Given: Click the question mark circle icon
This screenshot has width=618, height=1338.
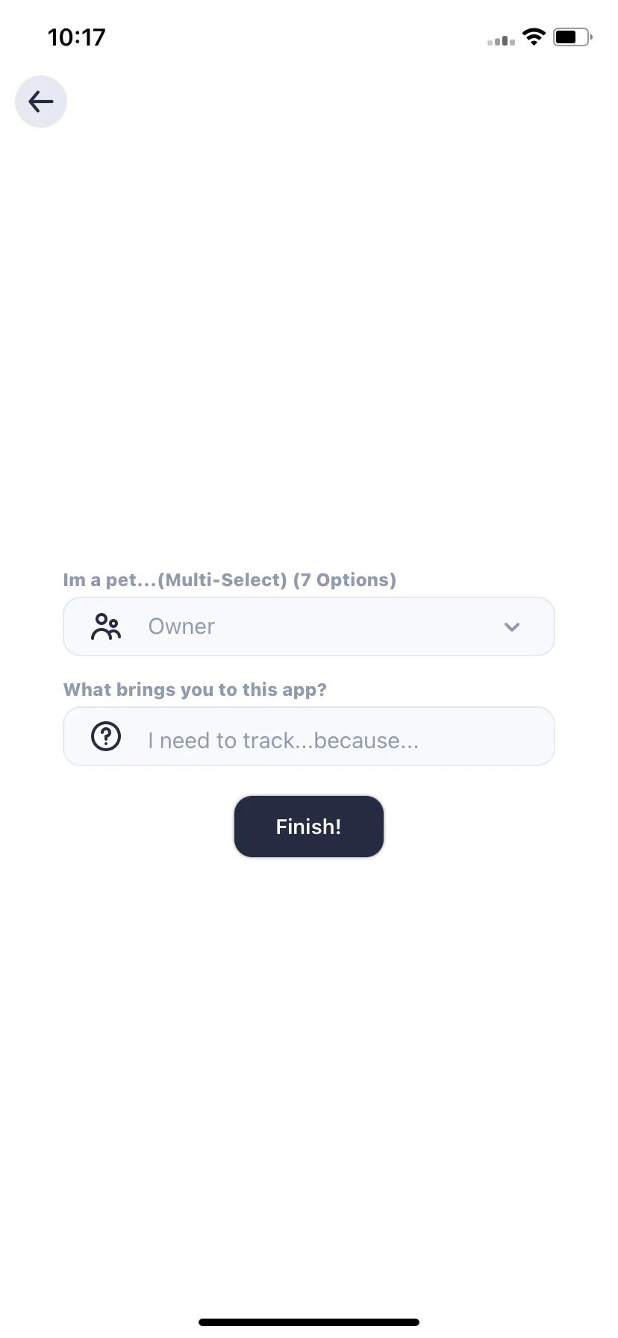Looking at the screenshot, I should click(x=106, y=736).
